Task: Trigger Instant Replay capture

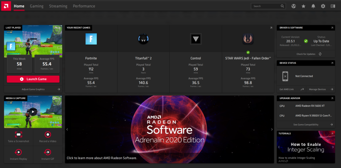Action: (18, 152)
